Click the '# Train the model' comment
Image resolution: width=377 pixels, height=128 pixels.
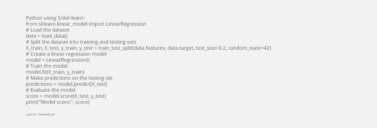(46, 66)
